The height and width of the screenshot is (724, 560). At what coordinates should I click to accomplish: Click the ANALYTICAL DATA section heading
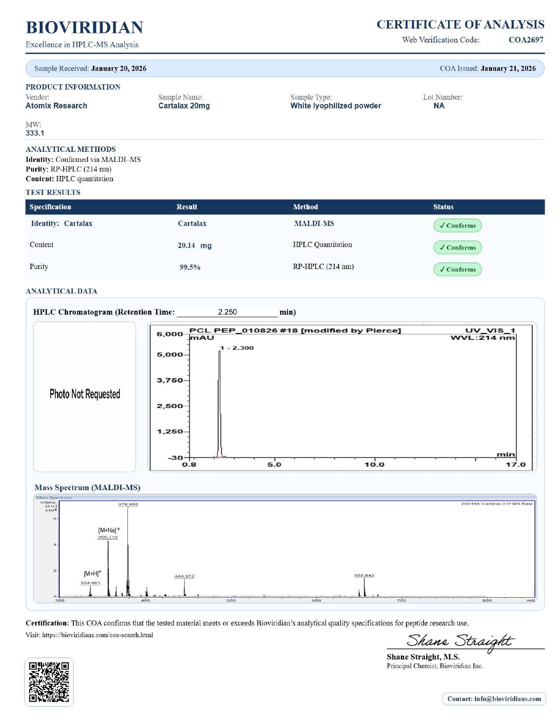coord(61,291)
